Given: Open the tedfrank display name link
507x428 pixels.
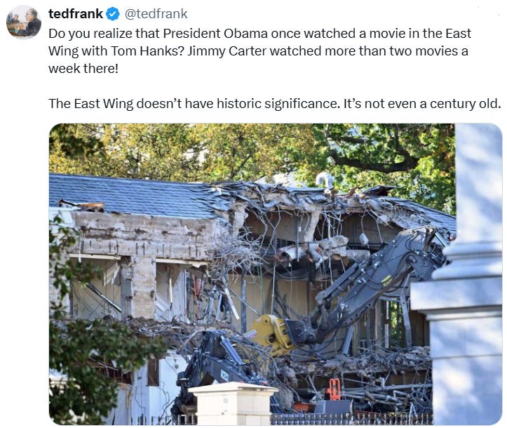Looking at the screenshot, I should click(x=76, y=14).
